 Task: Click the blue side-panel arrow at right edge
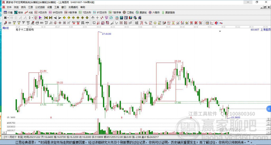[x=269, y=109]
